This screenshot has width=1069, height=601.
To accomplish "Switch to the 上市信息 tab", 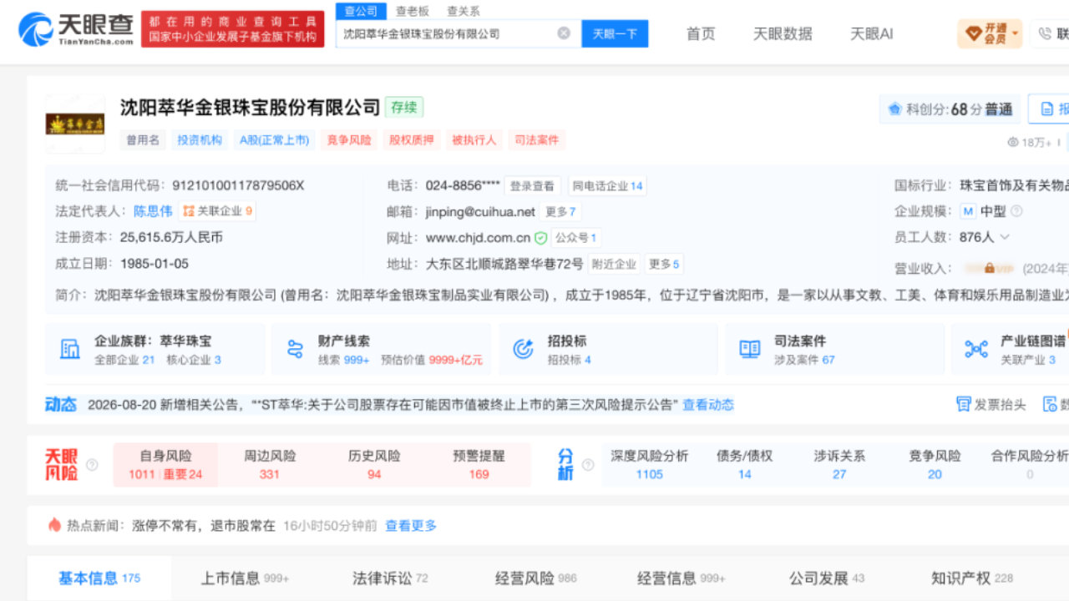I will (x=245, y=578).
